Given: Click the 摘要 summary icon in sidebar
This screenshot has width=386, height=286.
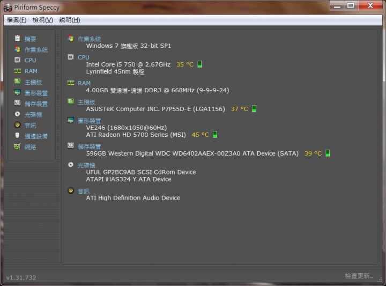Looking at the screenshot, I should 18,39.
